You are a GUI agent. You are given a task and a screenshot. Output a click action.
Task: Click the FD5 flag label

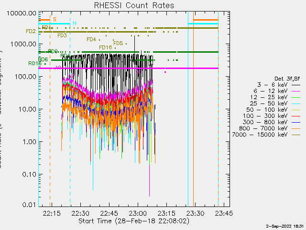point(118,43)
